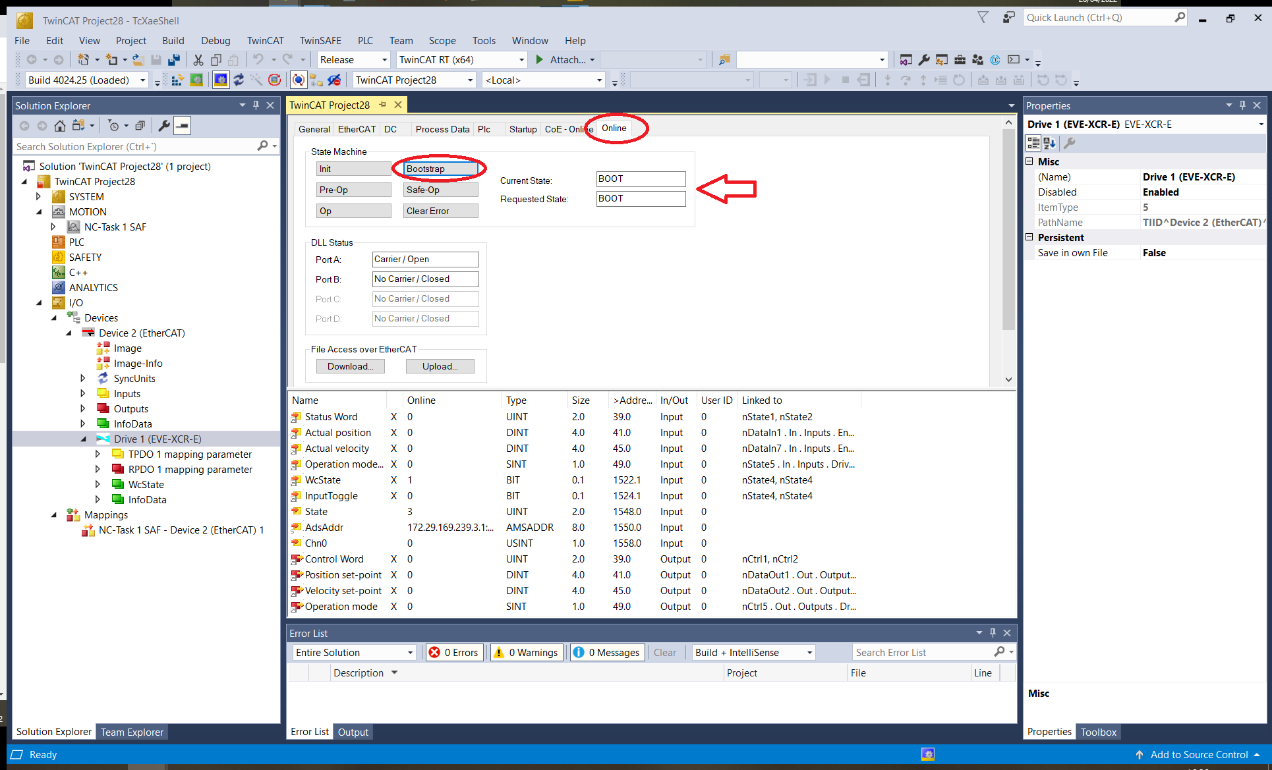The height and width of the screenshot is (770, 1272).
Task: Toggle the 0 Warnings filter
Action: tap(525, 652)
